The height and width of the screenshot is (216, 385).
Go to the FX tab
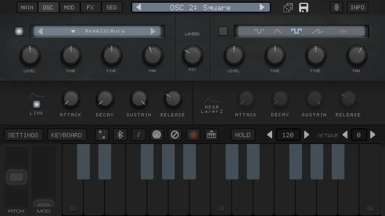[x=90, y=7]
